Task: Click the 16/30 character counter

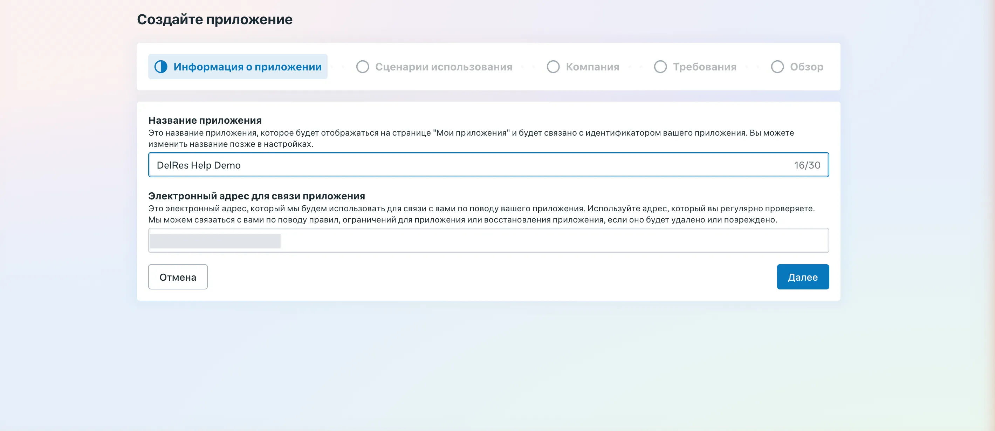Action: (x=807, y=165)
